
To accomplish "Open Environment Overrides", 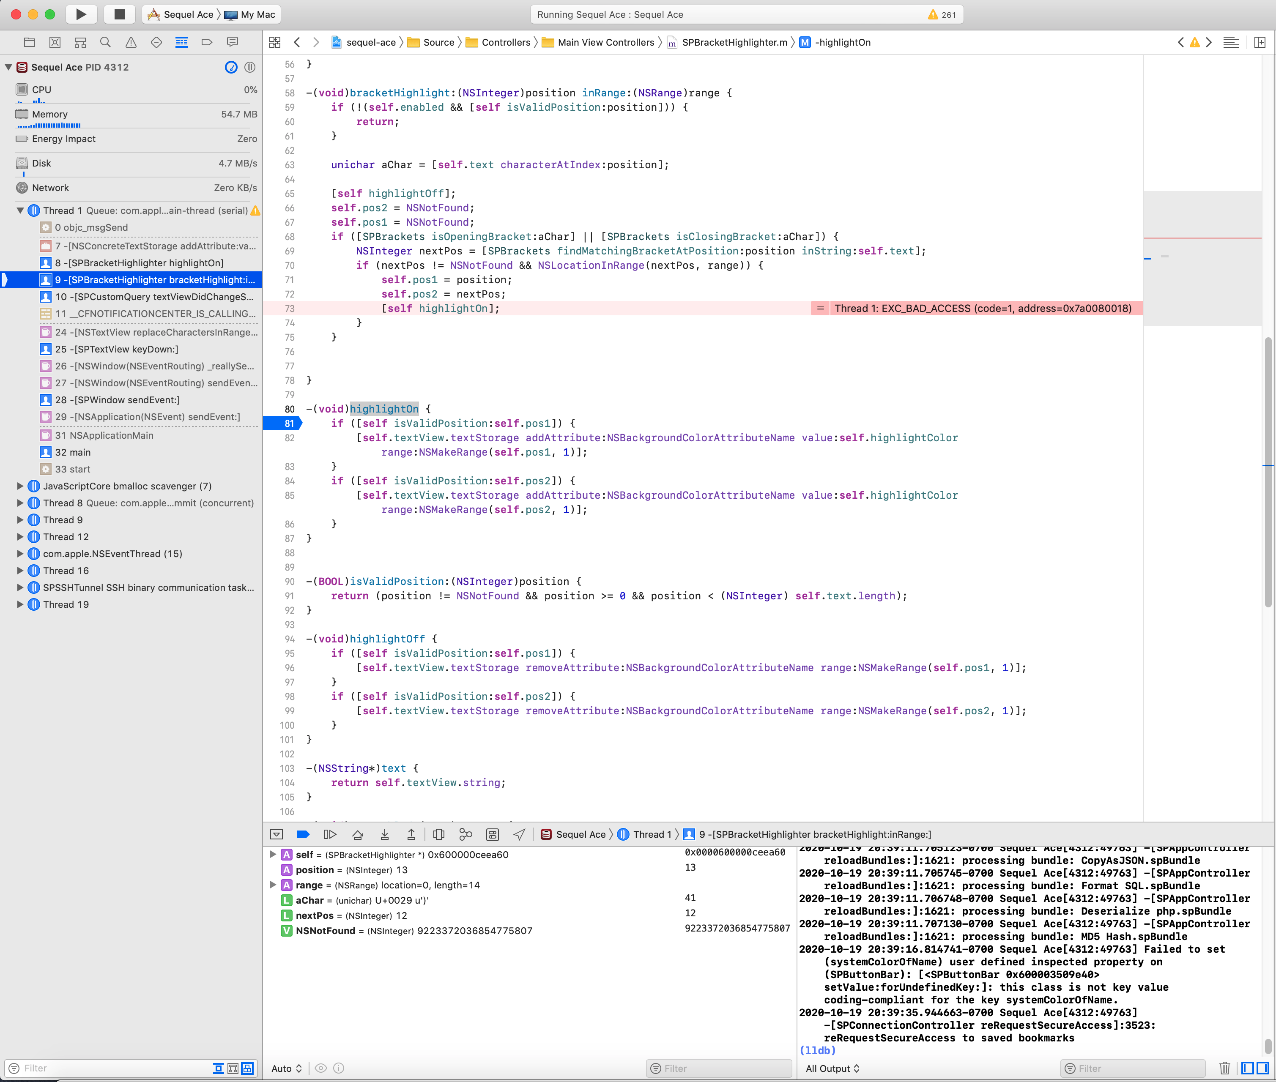I will [493, 834].
